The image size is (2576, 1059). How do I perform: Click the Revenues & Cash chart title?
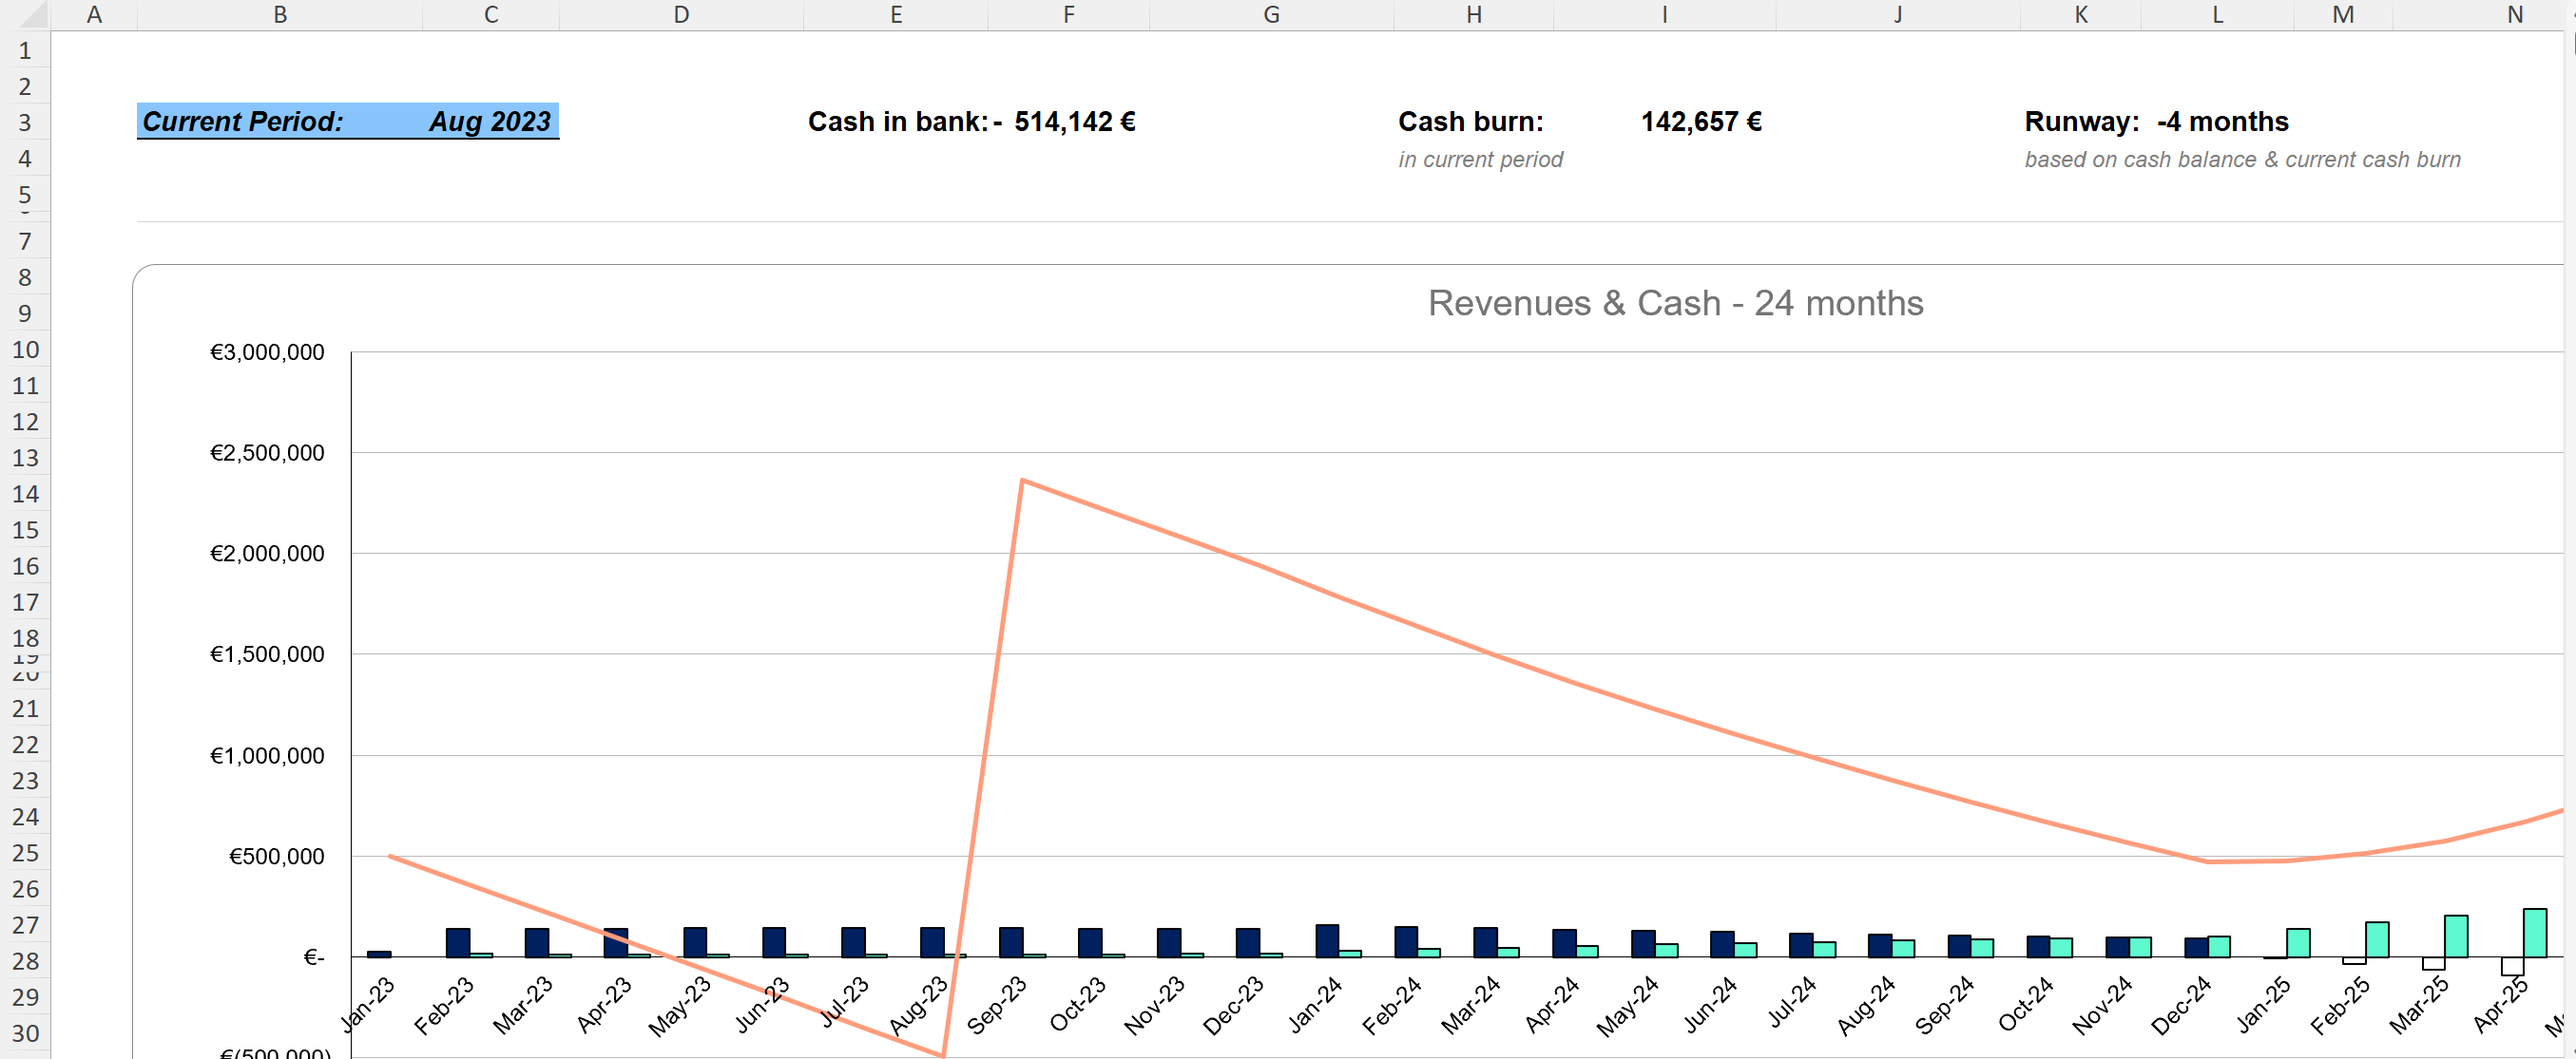click(x=1675, y=303)
